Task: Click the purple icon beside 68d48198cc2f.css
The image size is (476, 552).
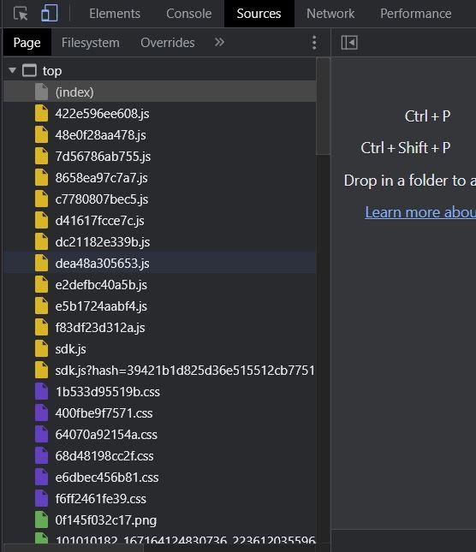Action: click(x=41, y=455)
